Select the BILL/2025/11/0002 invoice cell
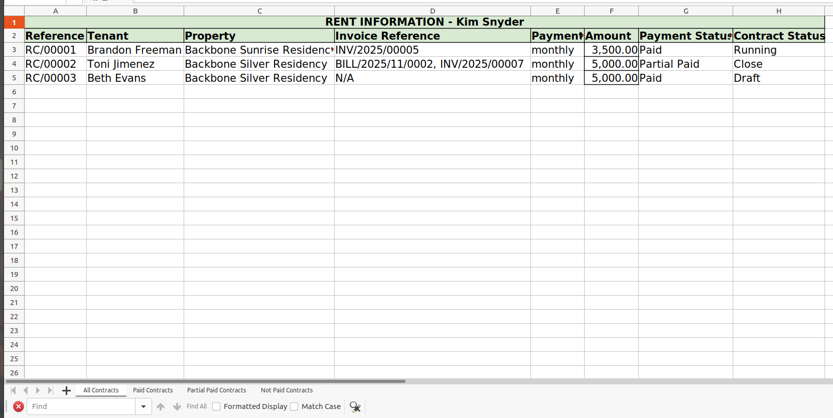This screenshot has width=833, height=418. pos(433,64)
